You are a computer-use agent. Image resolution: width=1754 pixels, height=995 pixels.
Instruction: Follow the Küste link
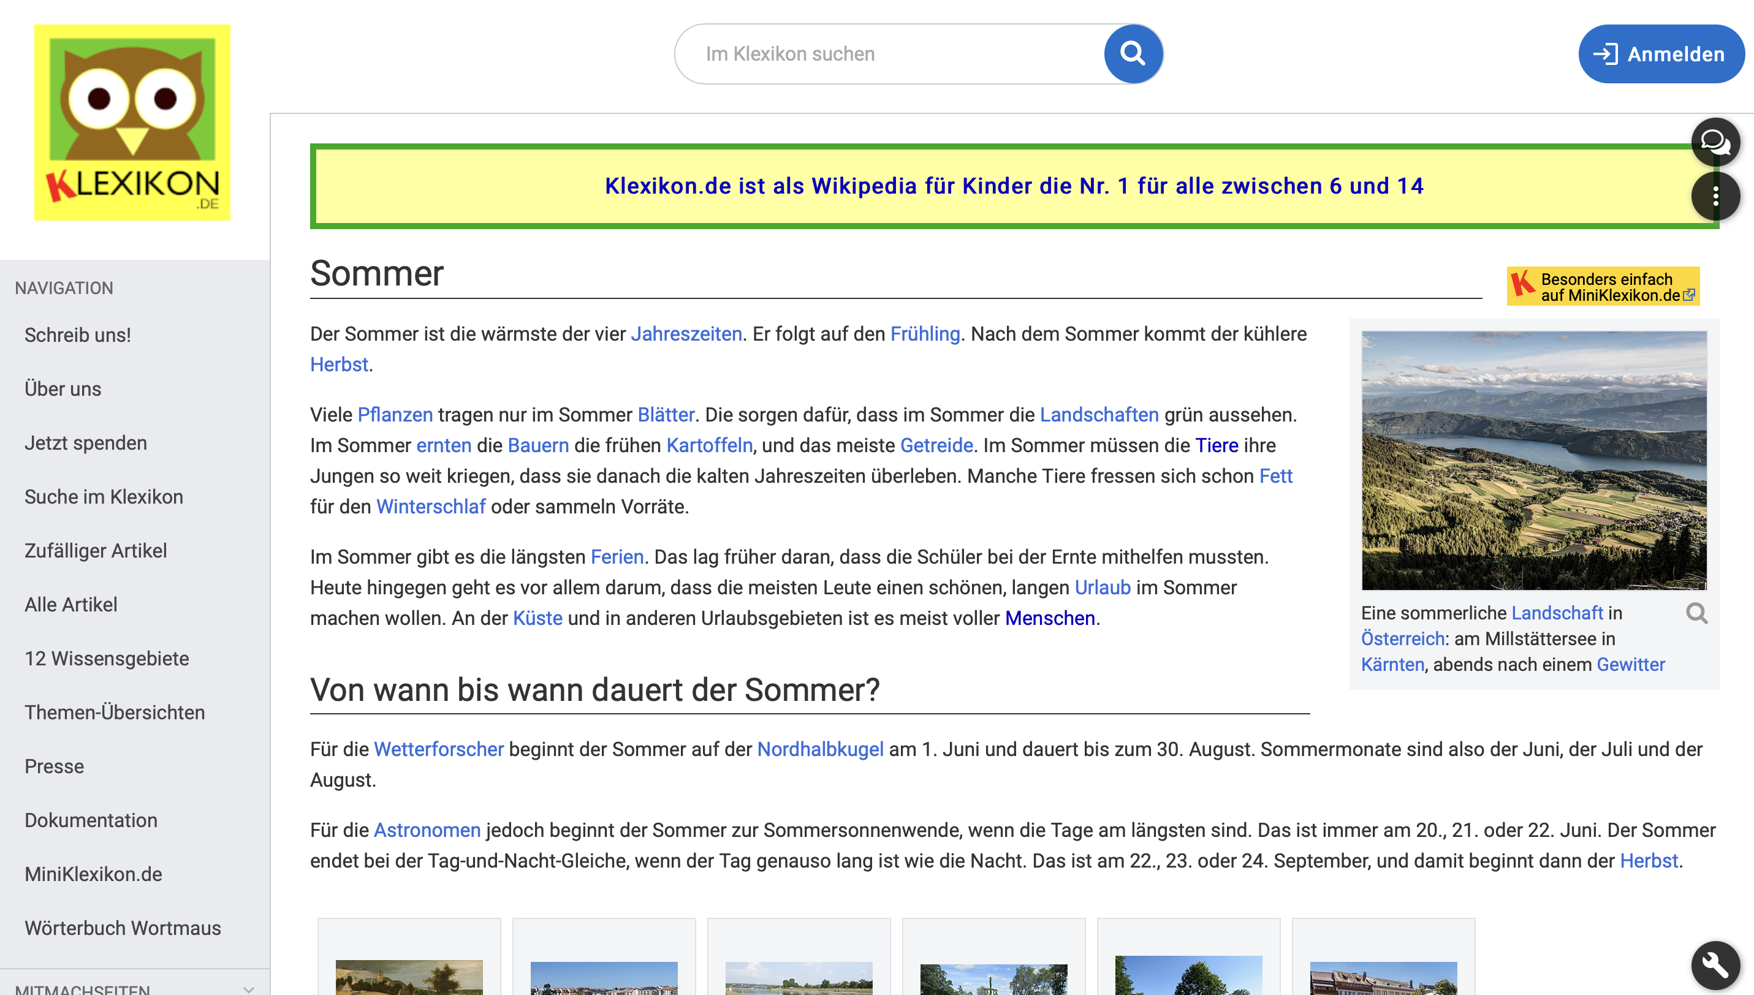[x=537, y=618]
